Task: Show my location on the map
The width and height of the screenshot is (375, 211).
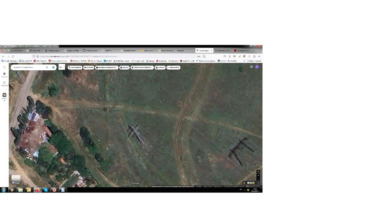Action: coord(258,171)
